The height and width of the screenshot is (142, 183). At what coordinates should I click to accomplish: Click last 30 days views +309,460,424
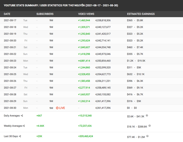[x=86, y=136]
